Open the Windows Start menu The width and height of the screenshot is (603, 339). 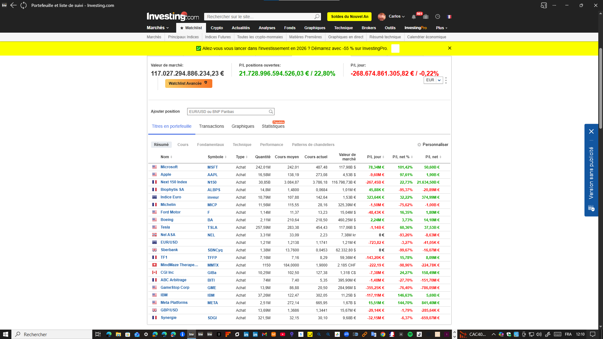[x=5, y=334]
